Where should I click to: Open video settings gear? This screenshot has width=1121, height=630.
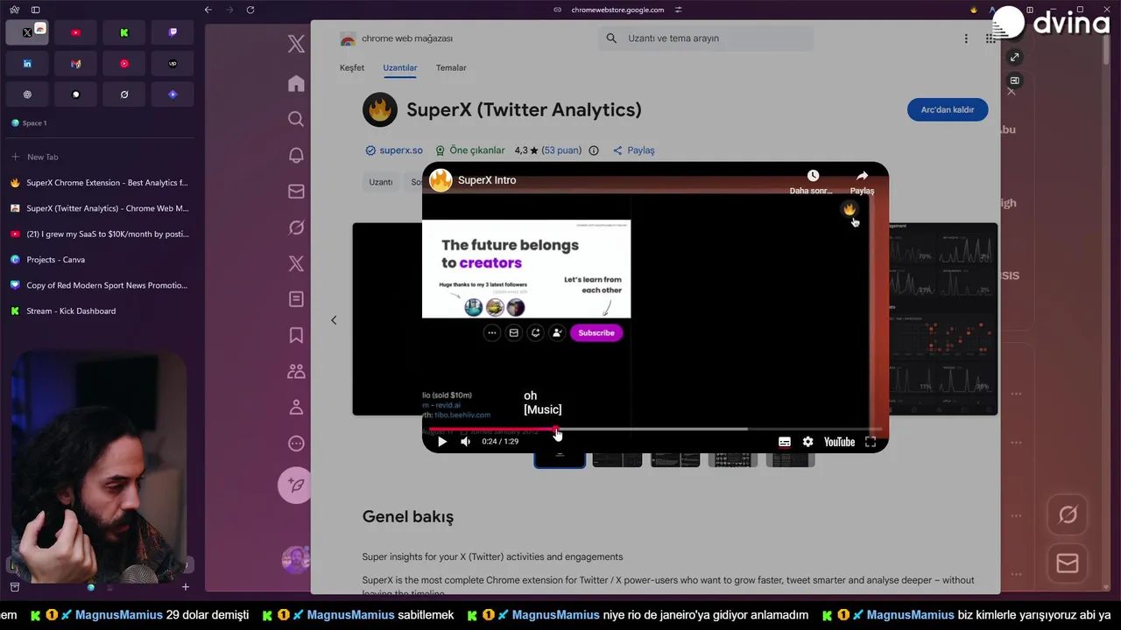[x=807, y=442]
